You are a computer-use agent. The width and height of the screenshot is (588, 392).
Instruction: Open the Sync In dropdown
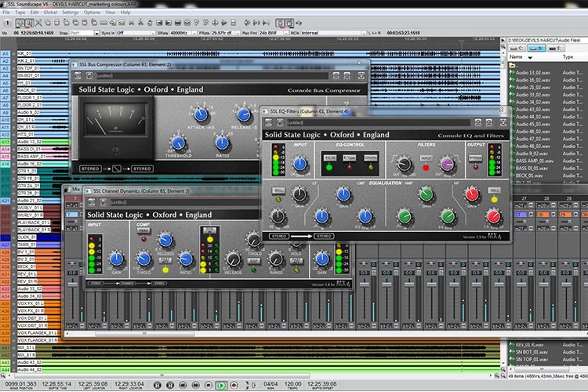point(153,33)
